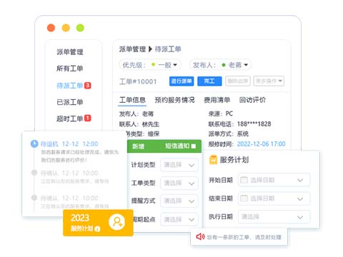Screen dimensions: 343x257
Task: Click the grey outlined button left of 更多操作
Action: point(238,81)
